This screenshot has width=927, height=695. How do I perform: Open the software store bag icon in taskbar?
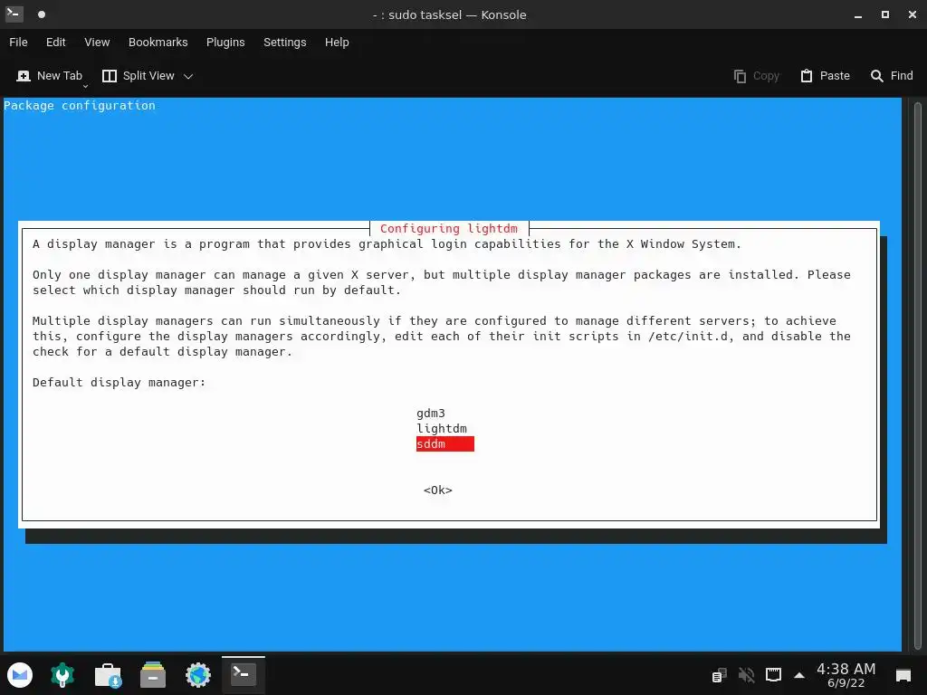coord(109,674)
